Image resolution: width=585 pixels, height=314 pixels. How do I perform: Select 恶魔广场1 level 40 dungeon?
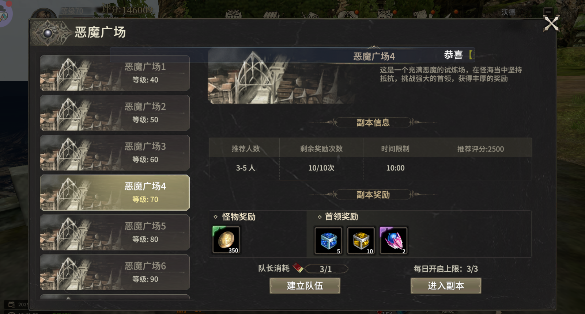click(x=115, y=73)
